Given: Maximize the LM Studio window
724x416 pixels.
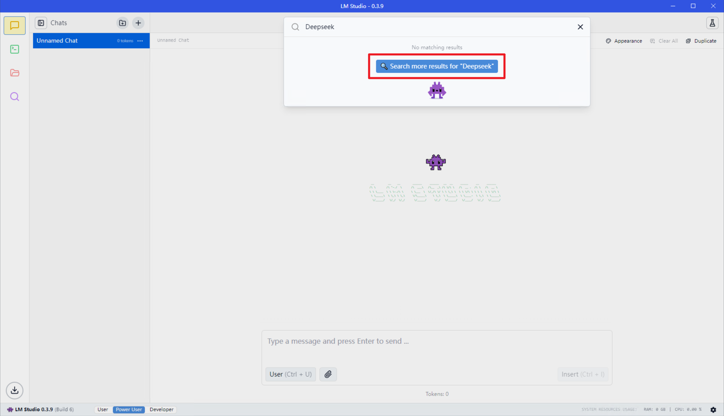Looking at the screenshot, I should tap(693, 6).
